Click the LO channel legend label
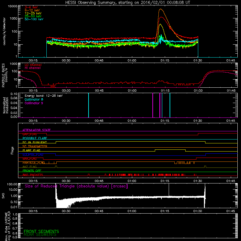The image size is (241, 241). click(x=33, y=65)
